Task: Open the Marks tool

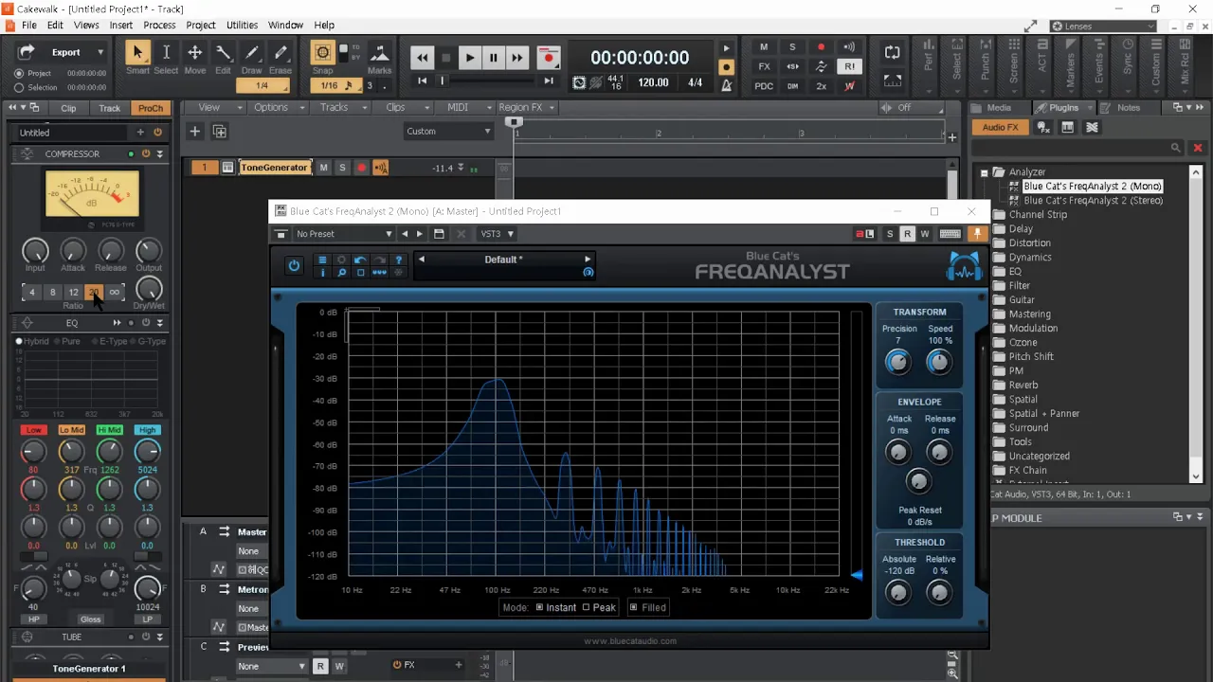Action: pyautogui.click(x=379, y=54)
